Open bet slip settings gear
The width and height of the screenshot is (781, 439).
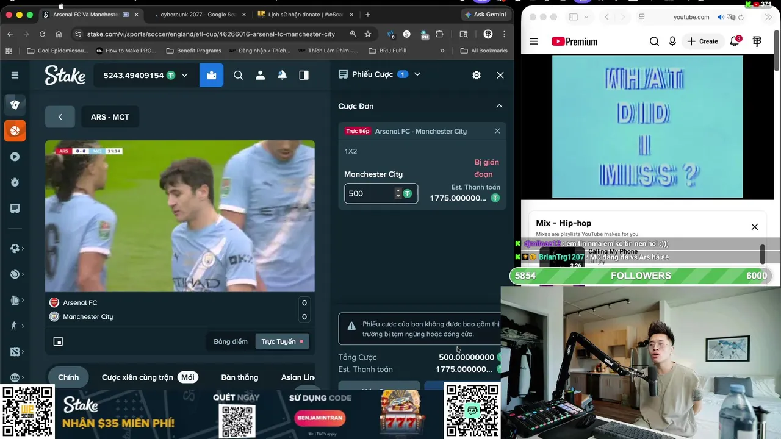coord(477,75)
